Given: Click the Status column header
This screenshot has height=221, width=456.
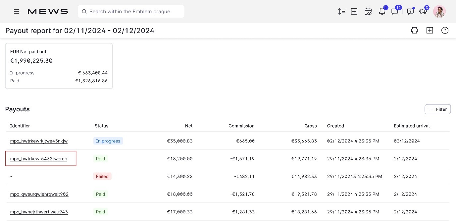Looking at the screenshot, I should coord(101,126).
